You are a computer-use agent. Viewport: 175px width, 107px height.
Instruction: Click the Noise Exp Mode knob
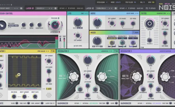(133, 23)
